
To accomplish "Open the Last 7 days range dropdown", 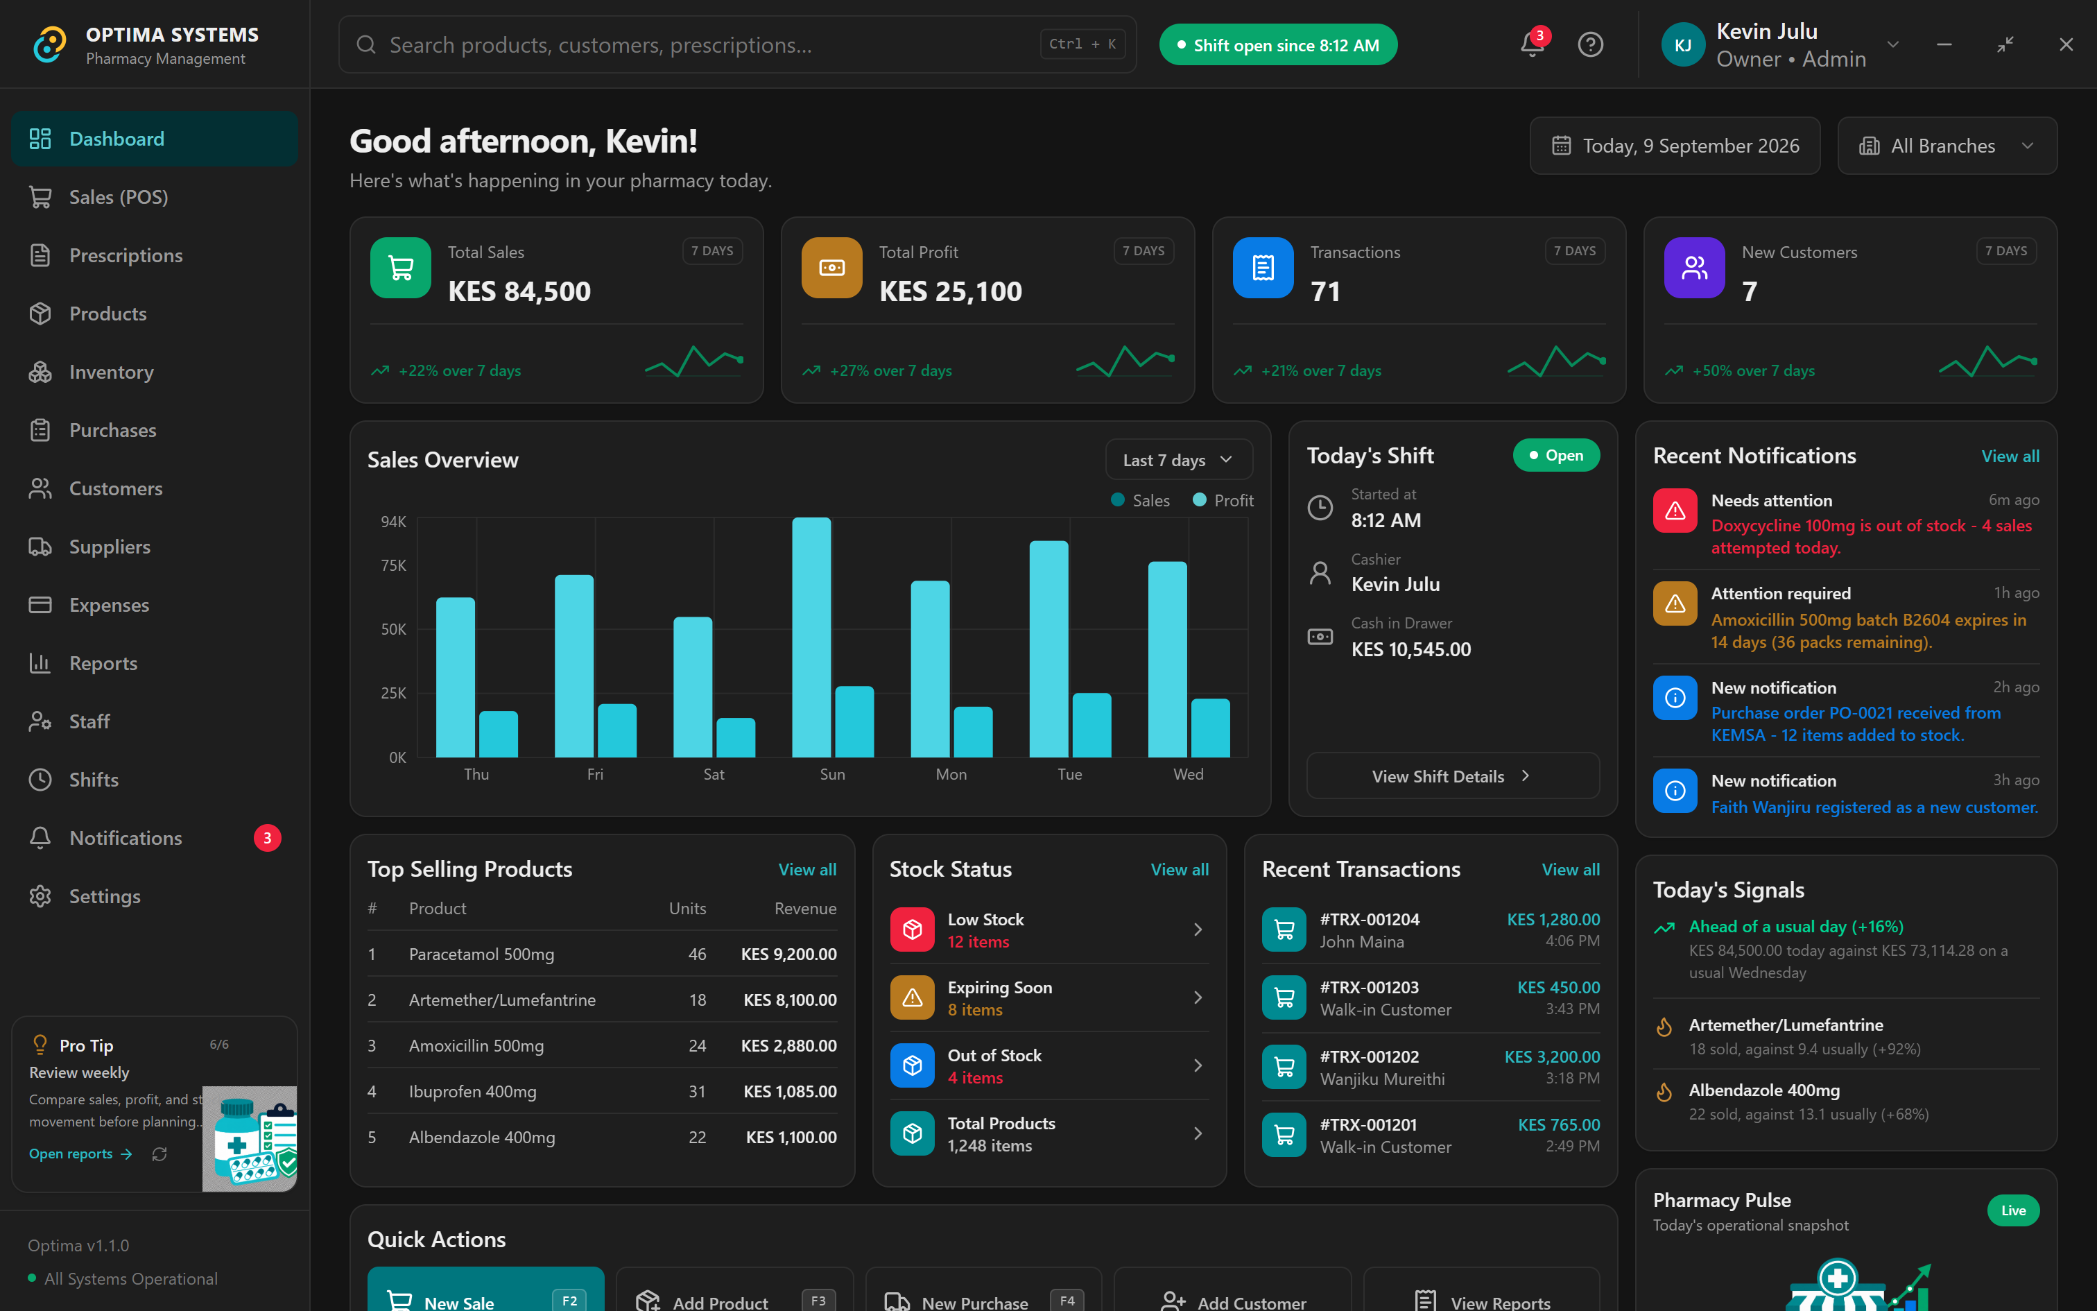I will (x=1178, y=459).
